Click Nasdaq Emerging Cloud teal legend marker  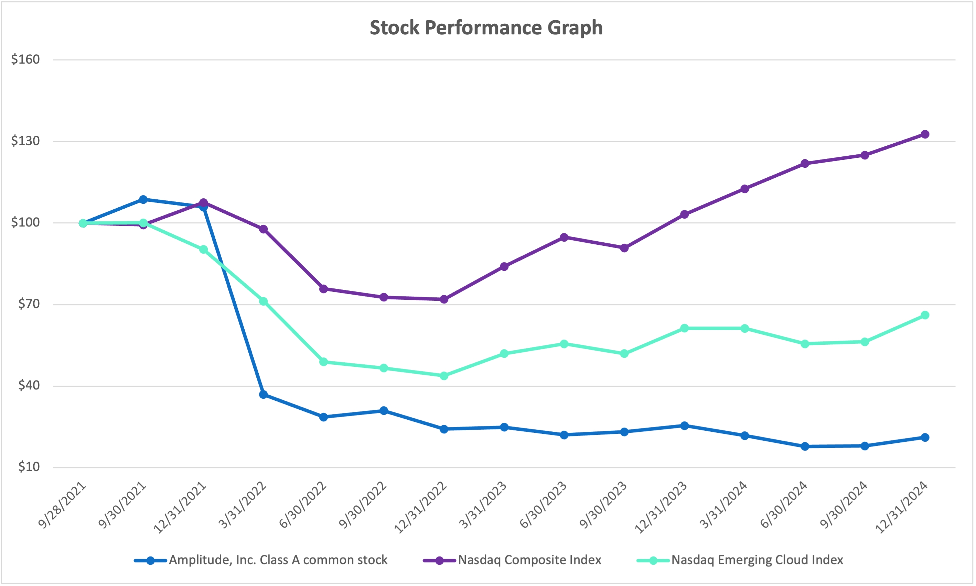[x=653, y=560]
